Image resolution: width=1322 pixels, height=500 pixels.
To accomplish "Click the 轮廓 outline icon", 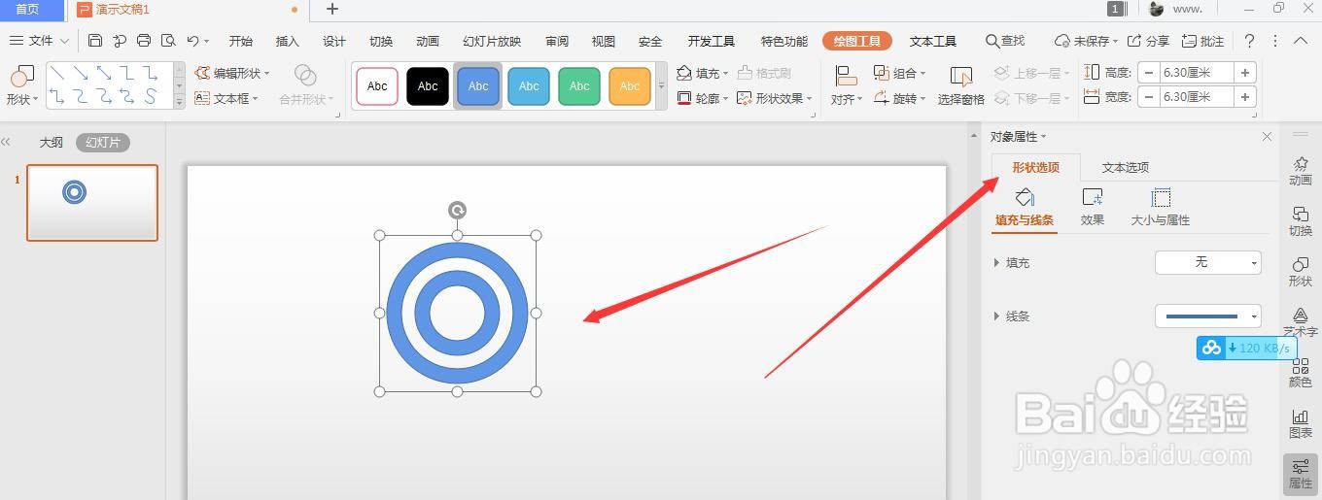I will (x=684, y=98).
